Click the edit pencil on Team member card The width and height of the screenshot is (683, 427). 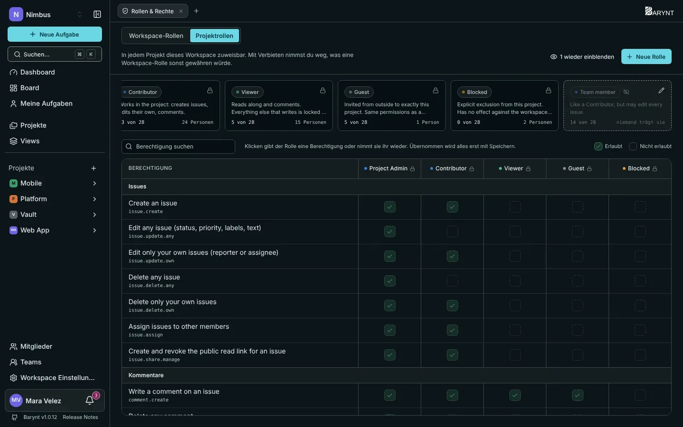662,91
